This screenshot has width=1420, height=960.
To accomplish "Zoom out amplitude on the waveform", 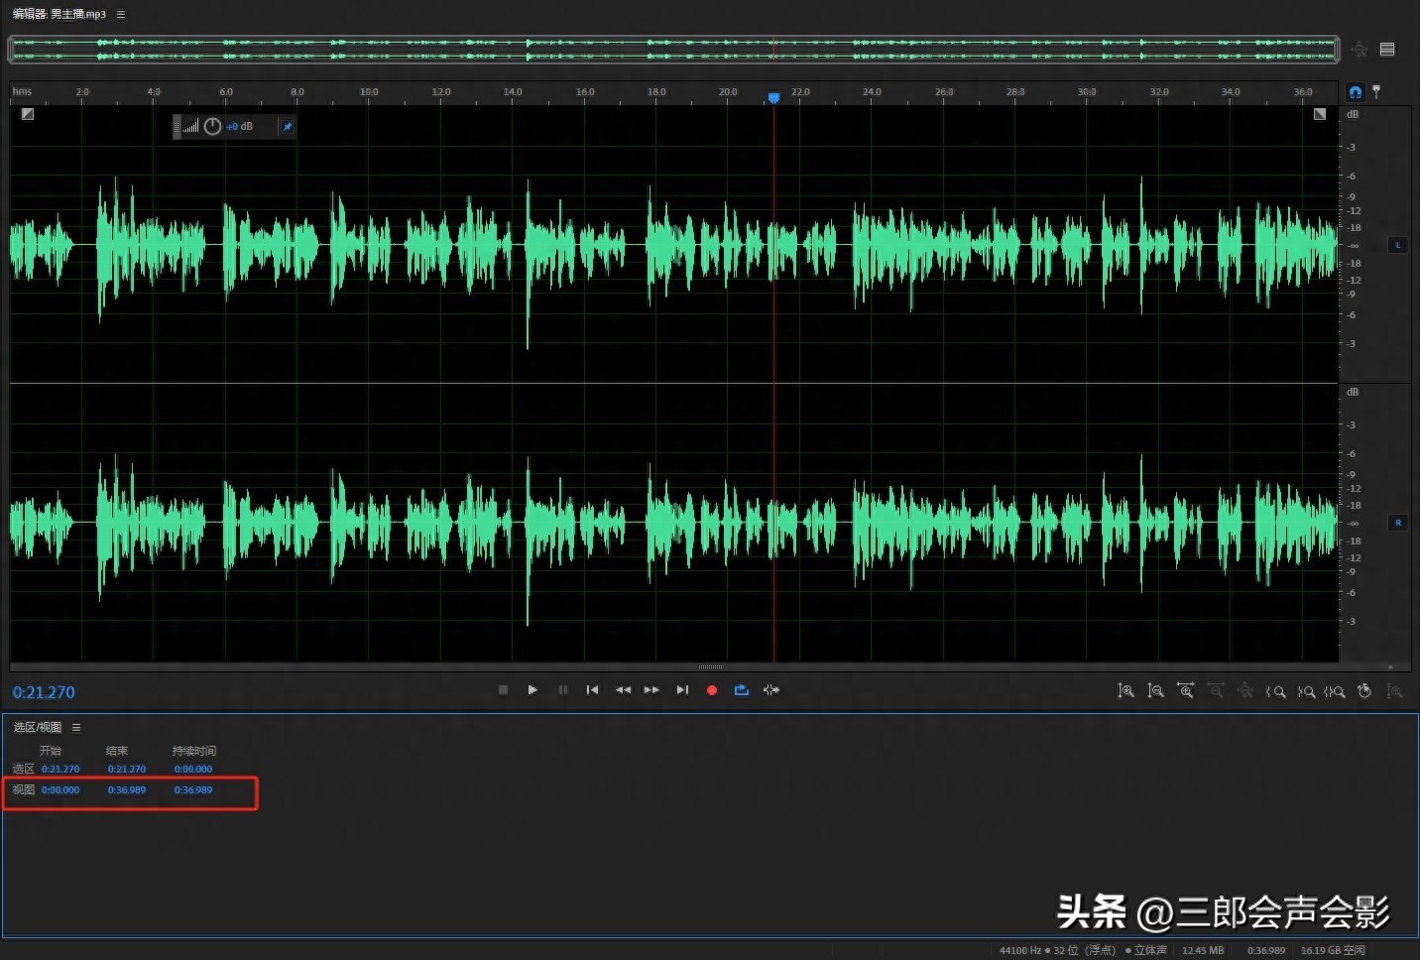I will (x=1155, y=691).
